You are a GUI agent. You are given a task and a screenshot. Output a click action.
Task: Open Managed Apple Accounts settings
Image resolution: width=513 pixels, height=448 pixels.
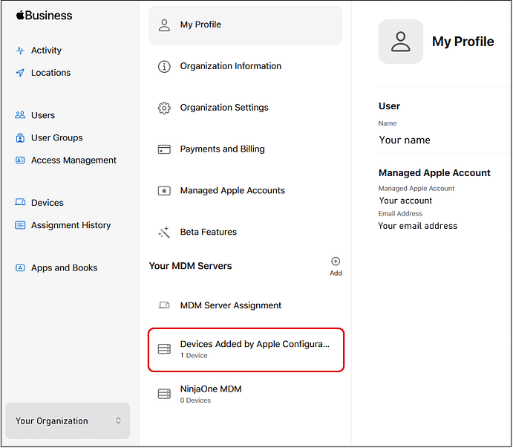[x=232, y=191]
